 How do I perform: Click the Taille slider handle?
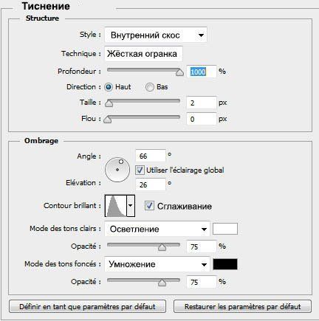109,103
